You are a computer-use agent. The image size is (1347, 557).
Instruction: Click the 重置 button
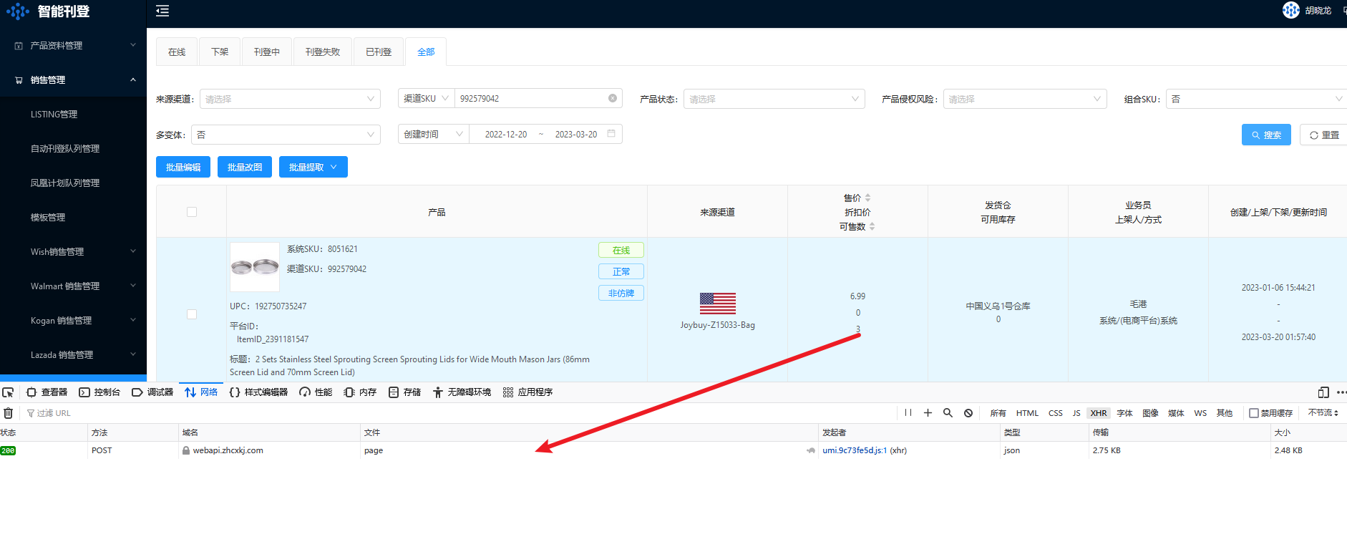click(1324, 135)
